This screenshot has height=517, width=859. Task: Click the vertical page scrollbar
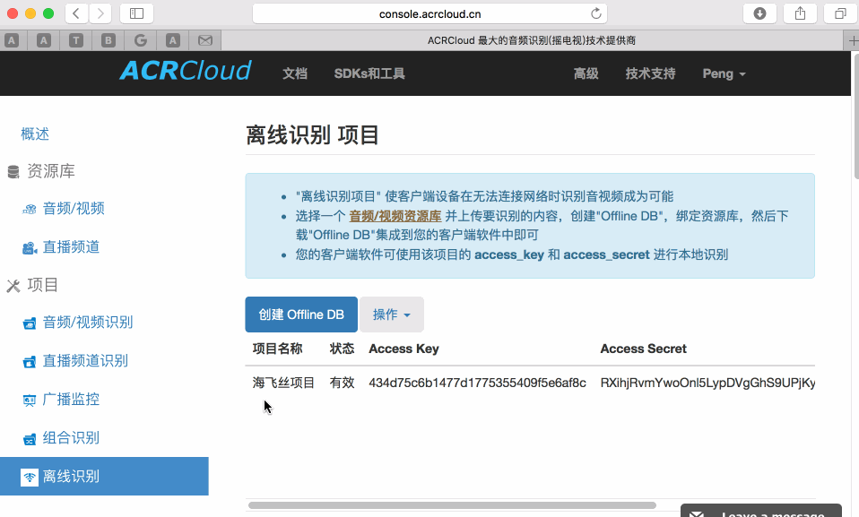click(855, 115)
